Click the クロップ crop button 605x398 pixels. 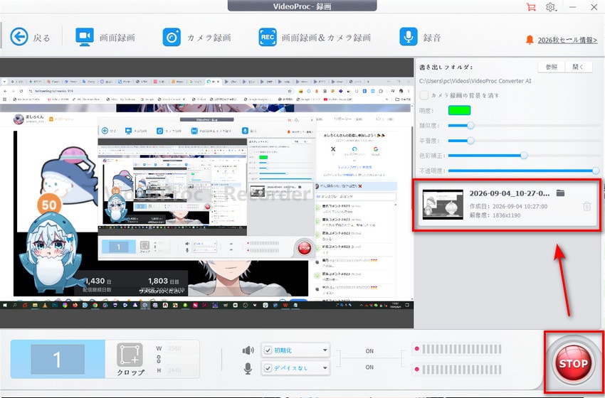130,359
